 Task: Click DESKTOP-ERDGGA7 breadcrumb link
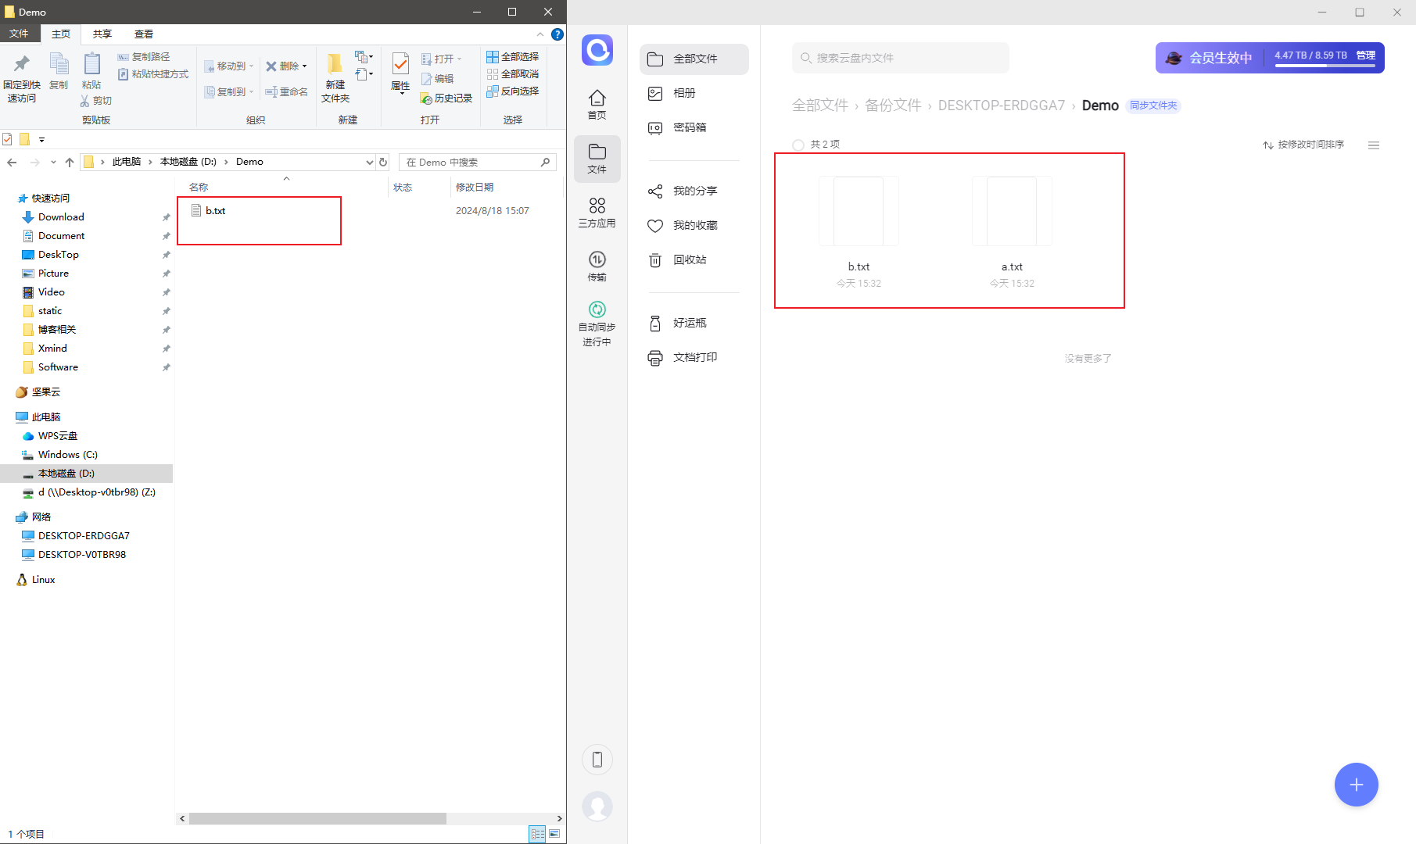click(1002, 105)
